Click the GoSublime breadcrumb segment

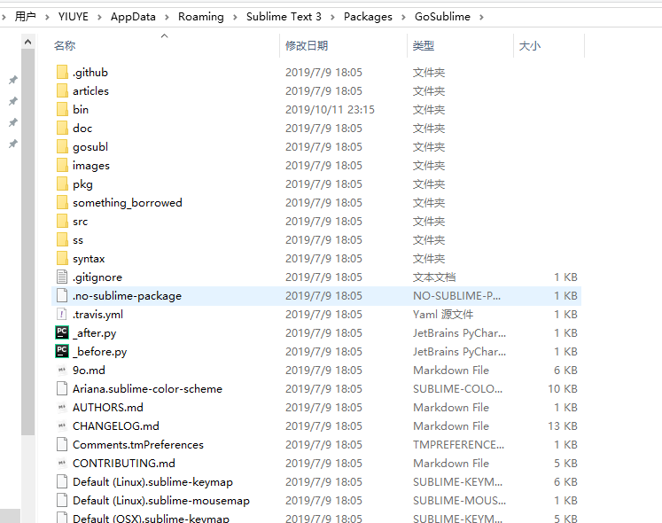(442, 17)
